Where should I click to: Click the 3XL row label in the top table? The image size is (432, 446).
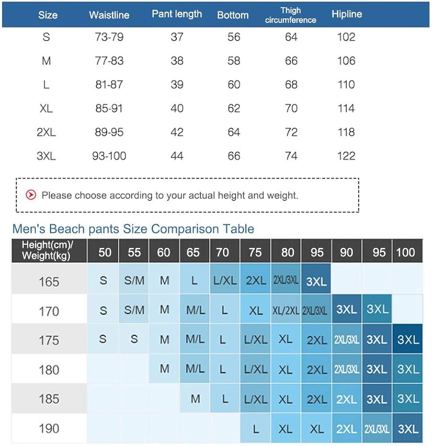46,156
